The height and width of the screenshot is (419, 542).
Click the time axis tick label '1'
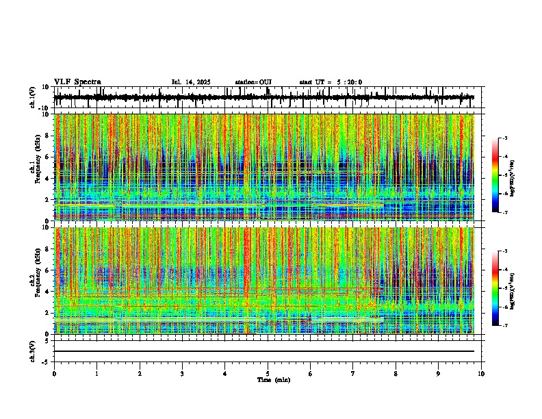[x=96, y=374]
